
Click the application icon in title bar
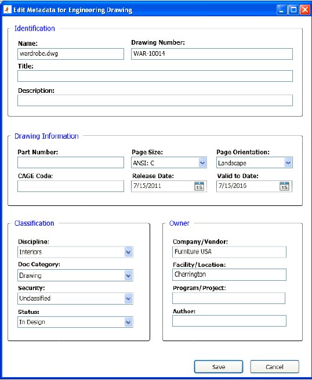8,9
